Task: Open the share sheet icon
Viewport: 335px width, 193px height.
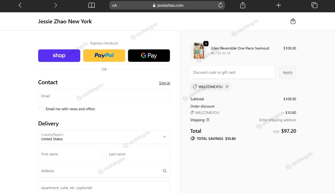Action: point(243,5)
